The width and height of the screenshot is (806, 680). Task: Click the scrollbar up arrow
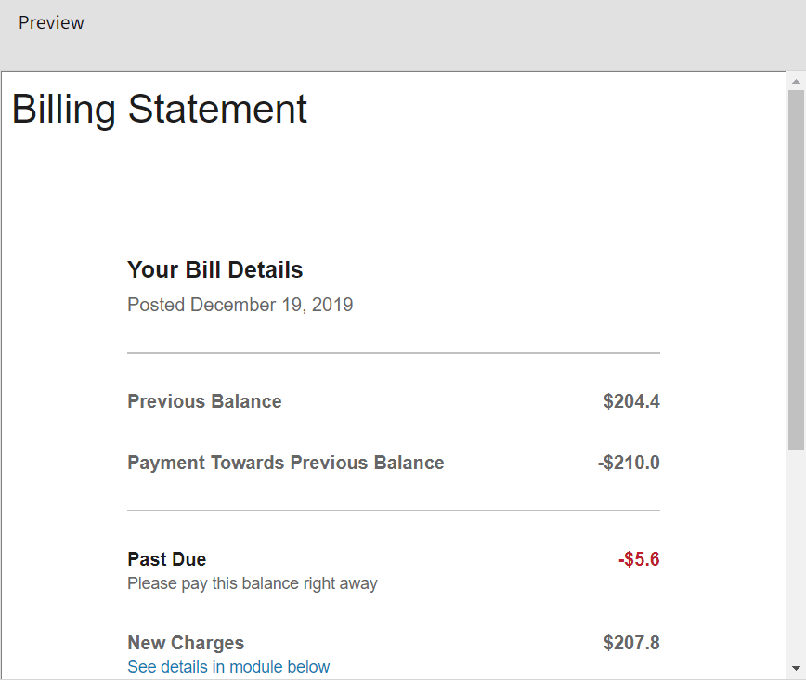tap(796, 82)
